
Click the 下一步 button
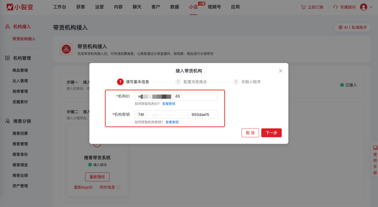click(271, 133)
